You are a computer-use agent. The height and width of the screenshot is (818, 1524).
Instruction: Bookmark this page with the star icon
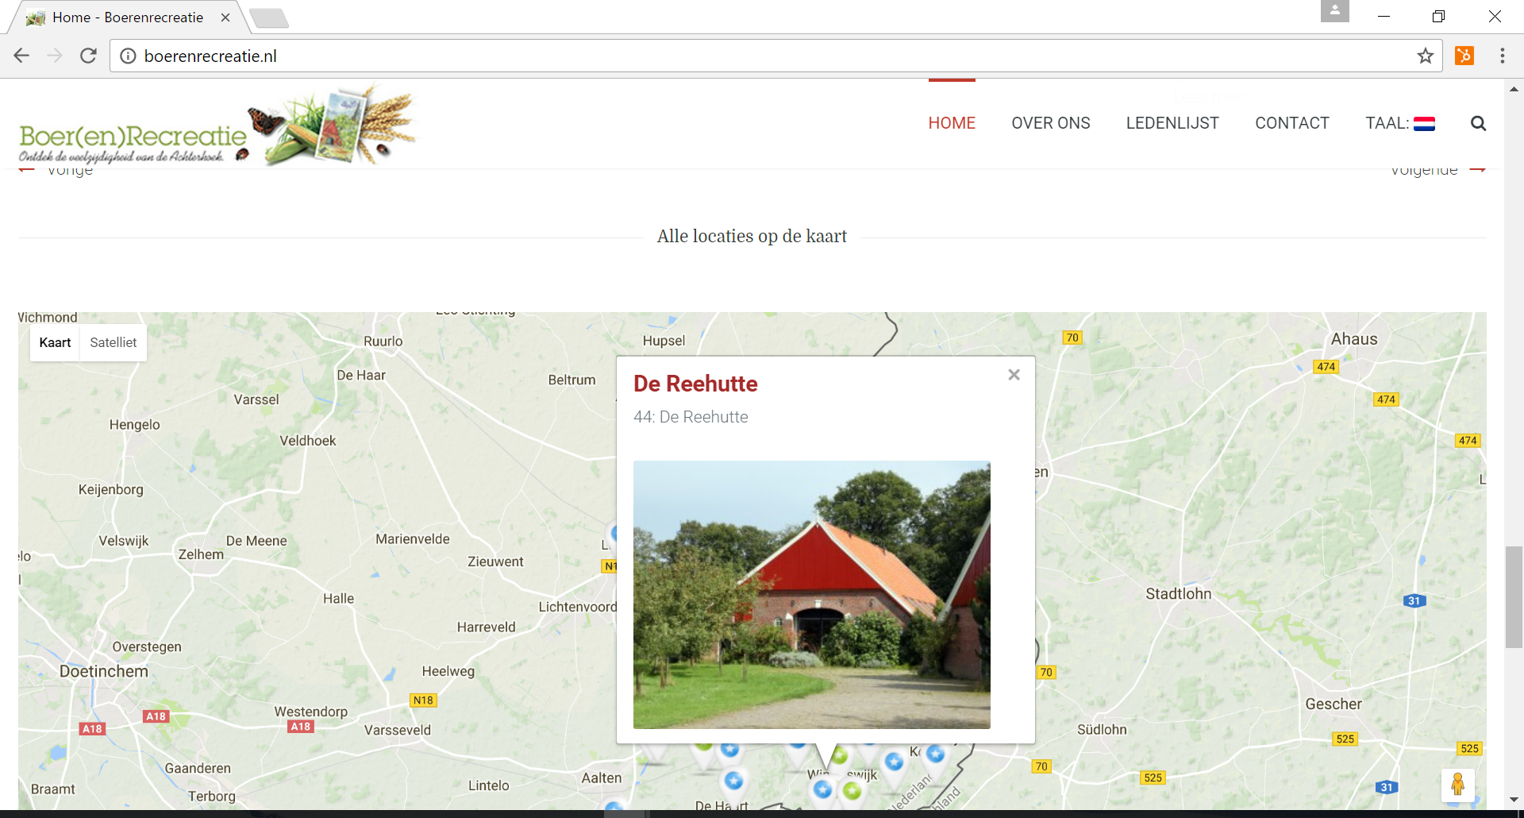pos(1426,56)
